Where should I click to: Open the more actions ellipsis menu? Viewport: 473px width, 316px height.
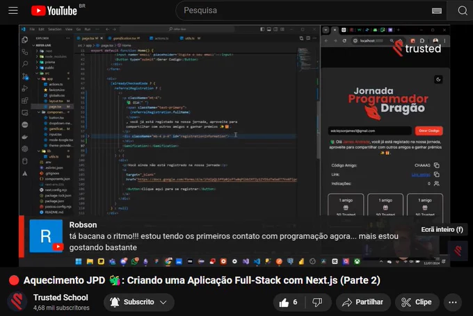[453, 302]
